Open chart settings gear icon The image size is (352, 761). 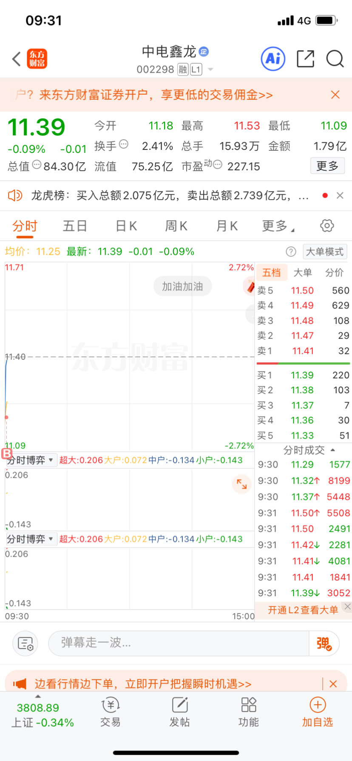coord(327,225)
